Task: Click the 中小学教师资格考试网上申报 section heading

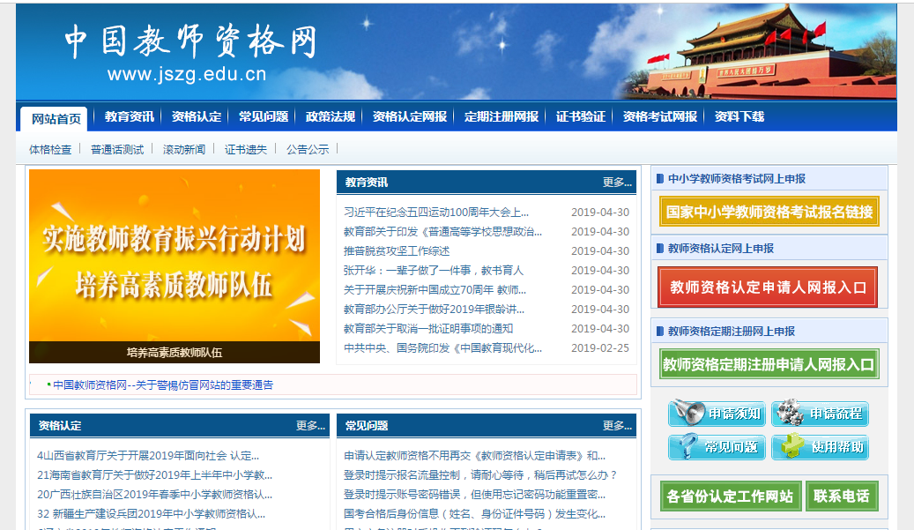Action: [x=737, y=179]
